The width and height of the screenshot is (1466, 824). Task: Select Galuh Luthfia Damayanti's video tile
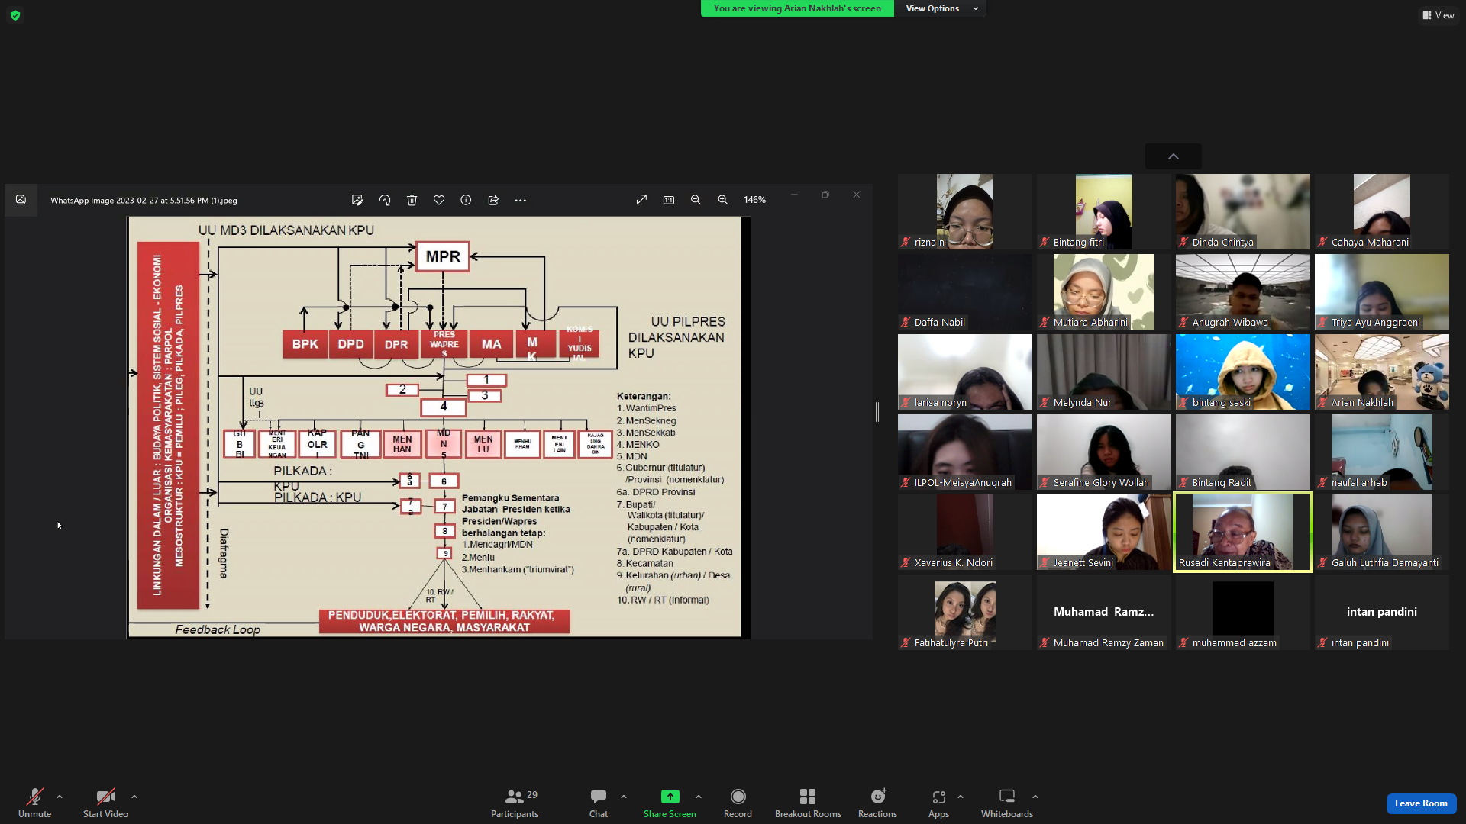pos(1382,532)
